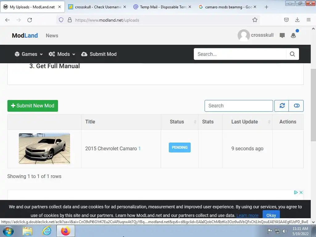Open Action Center flag tray icon
This screenshot has height=237, width=316.
pos(270,231)
